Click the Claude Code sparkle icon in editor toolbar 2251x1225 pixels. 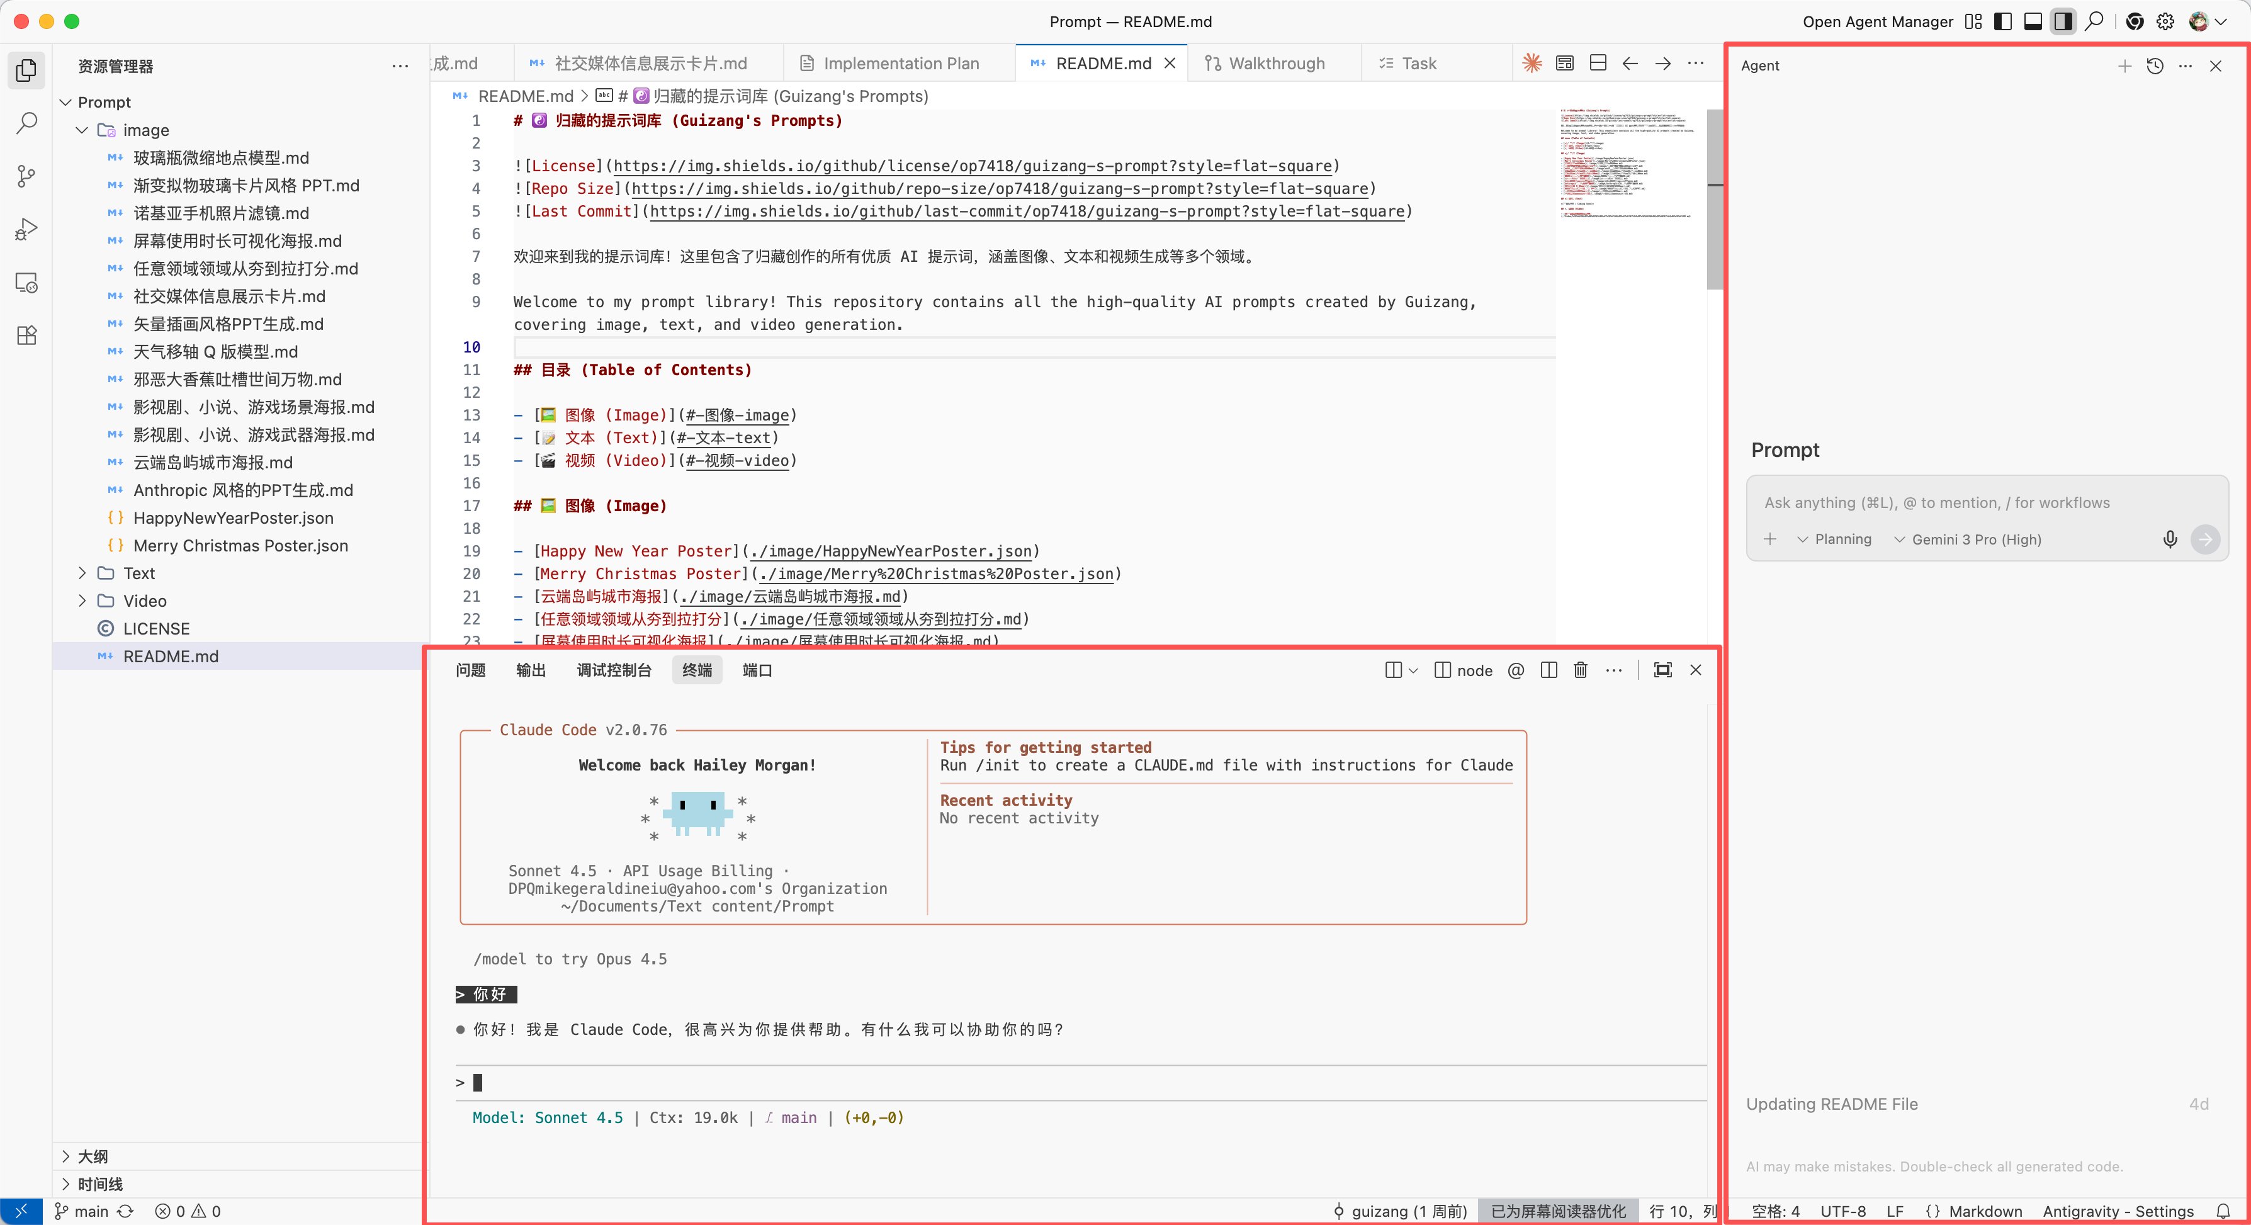click(1532, 63)
